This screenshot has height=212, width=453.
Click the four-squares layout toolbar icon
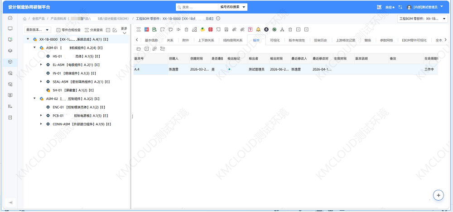click(x=194, y=29)
